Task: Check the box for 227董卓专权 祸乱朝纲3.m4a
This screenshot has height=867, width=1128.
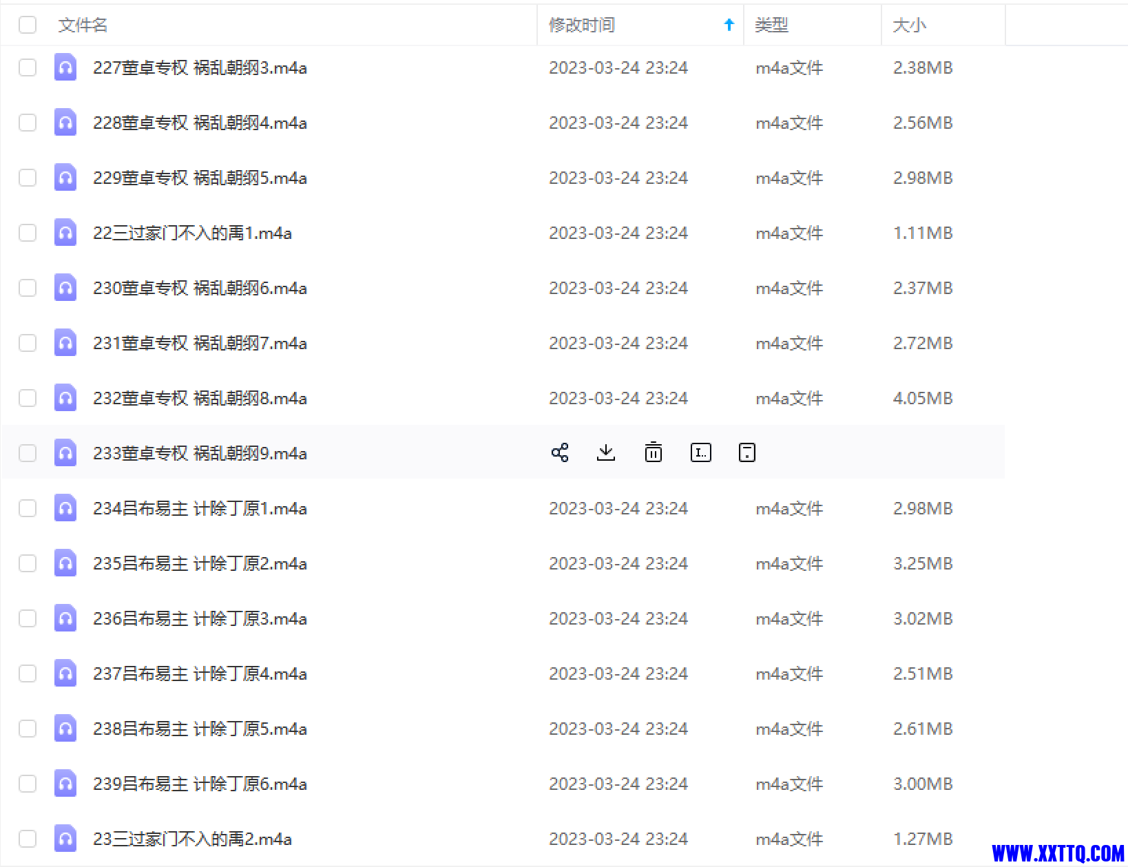Action: coord(28,67)
